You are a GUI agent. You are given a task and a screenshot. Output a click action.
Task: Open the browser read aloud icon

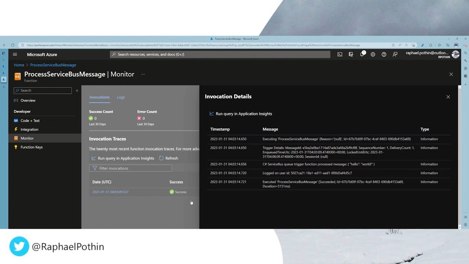click(400, 45)
